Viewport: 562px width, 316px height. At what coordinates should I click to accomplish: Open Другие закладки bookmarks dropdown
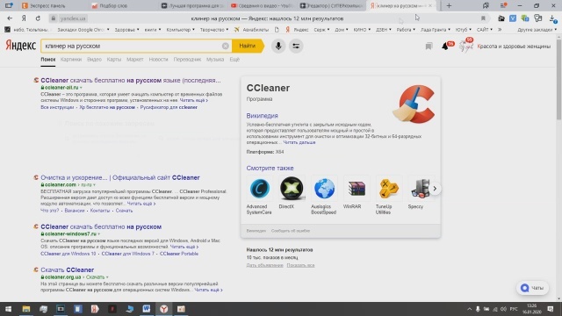537,30
